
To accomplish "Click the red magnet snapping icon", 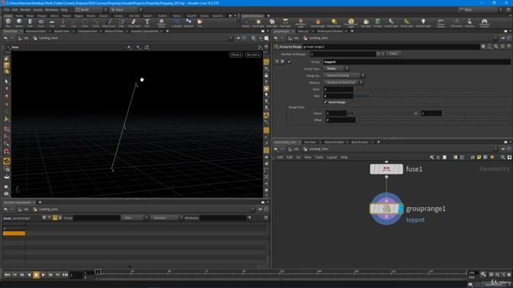I will (x=6, y=151).
